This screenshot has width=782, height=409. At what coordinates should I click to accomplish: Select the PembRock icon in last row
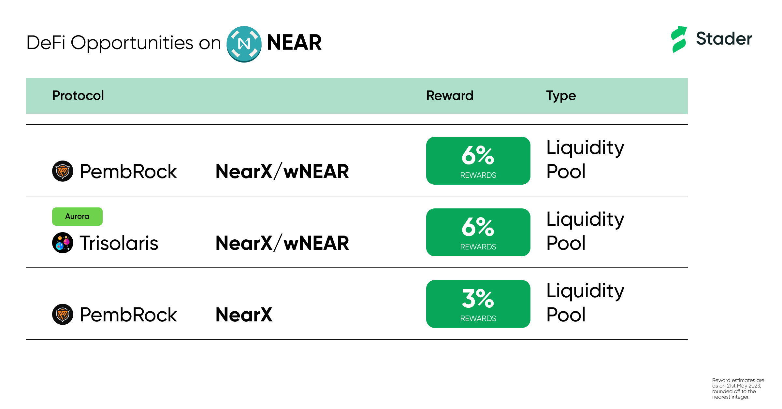[x=63, y=314]
